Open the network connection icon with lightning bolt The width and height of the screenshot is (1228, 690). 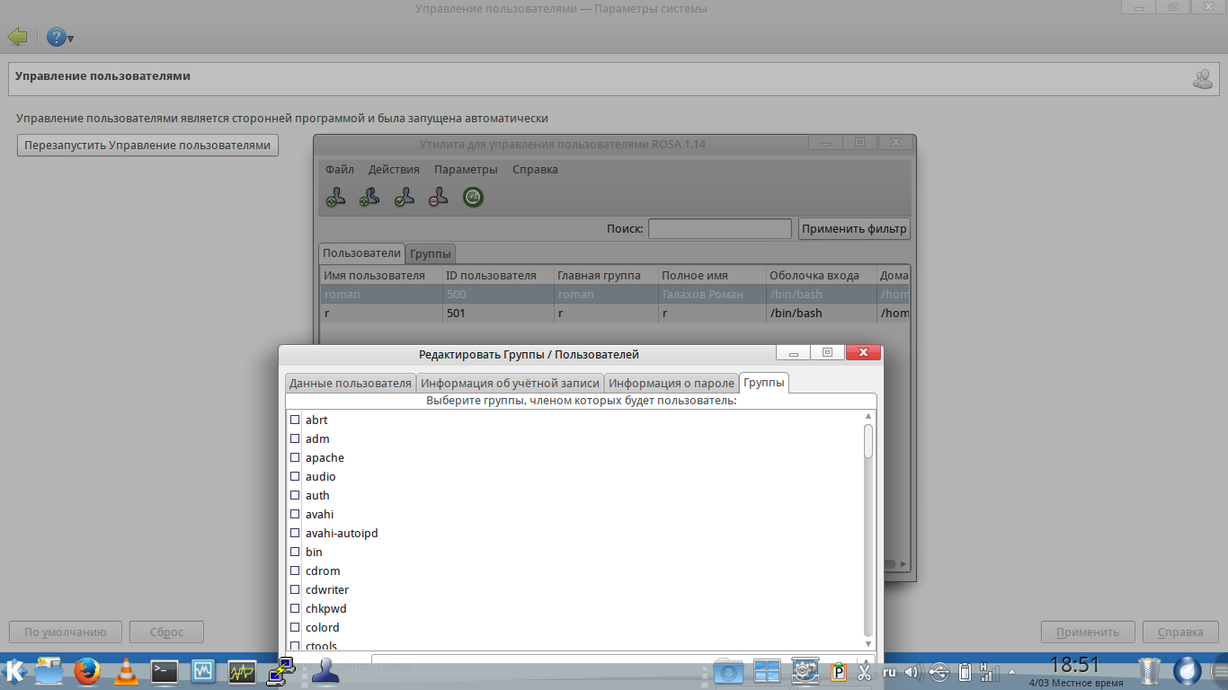(x=281, y=671)
